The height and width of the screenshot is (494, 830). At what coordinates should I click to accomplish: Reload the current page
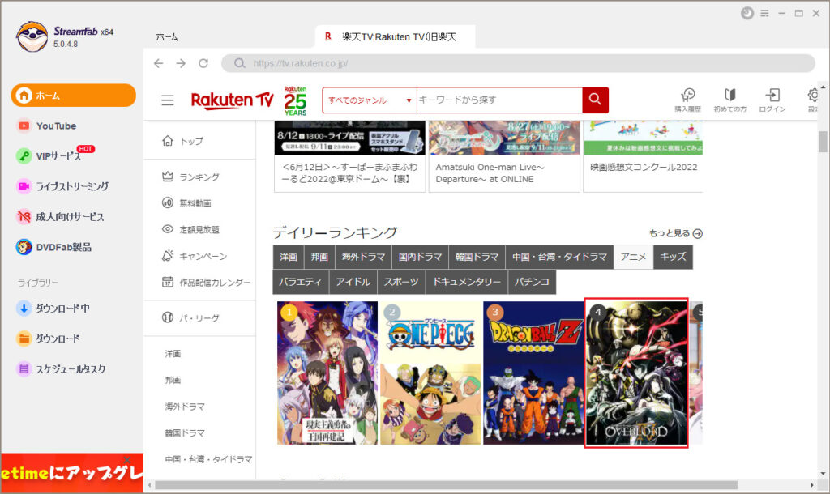203,63
